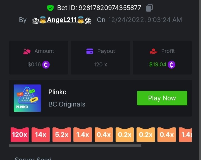Select the 14x multiplier bucket
Image resolution: width=201 pixels, height=160 pixels.
[x=40, y=135]
